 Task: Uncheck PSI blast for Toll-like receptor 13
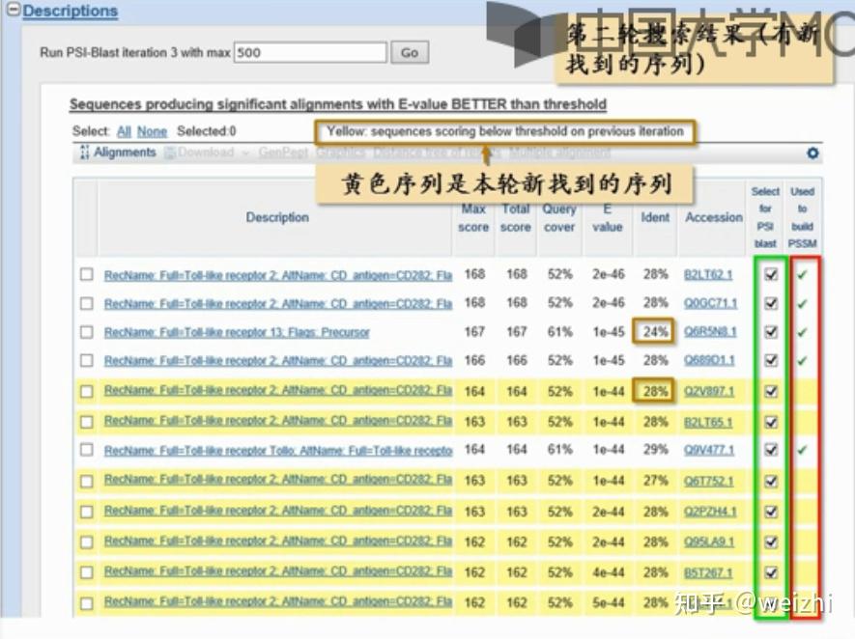coord(769,332)
